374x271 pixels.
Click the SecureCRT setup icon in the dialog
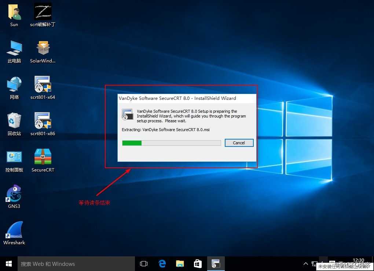tap(127, 114)
